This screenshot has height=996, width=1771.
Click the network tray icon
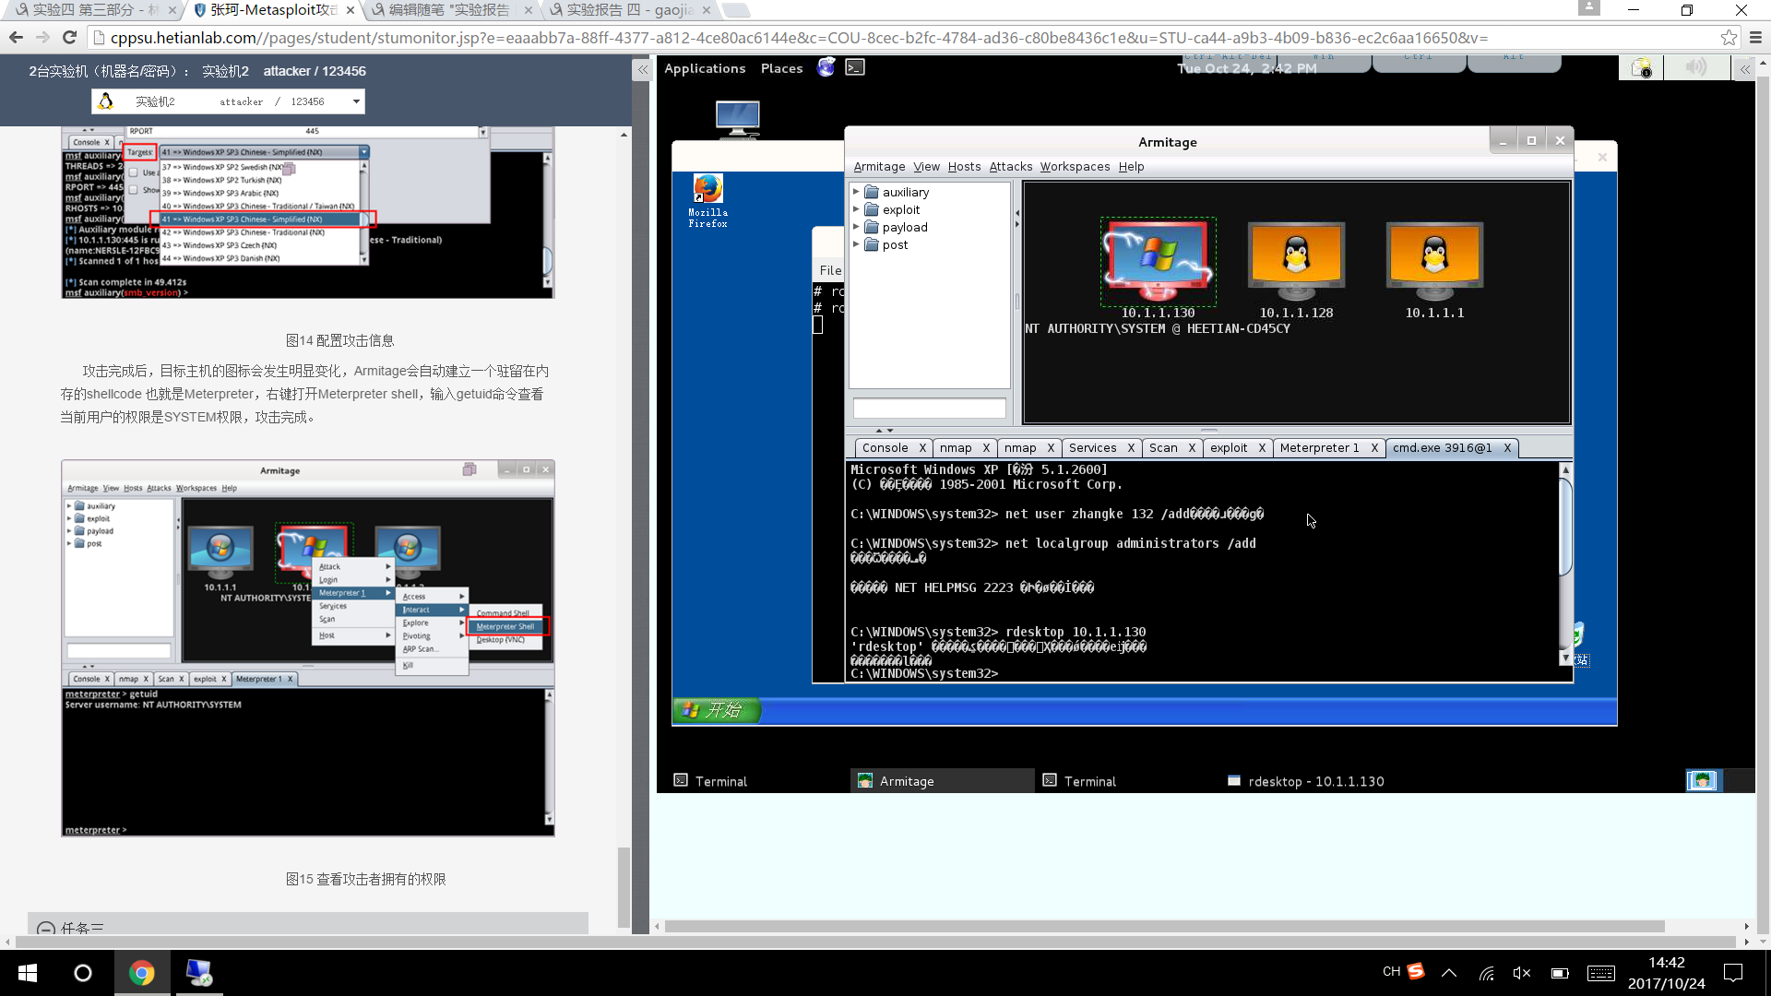coord(1486,973)
